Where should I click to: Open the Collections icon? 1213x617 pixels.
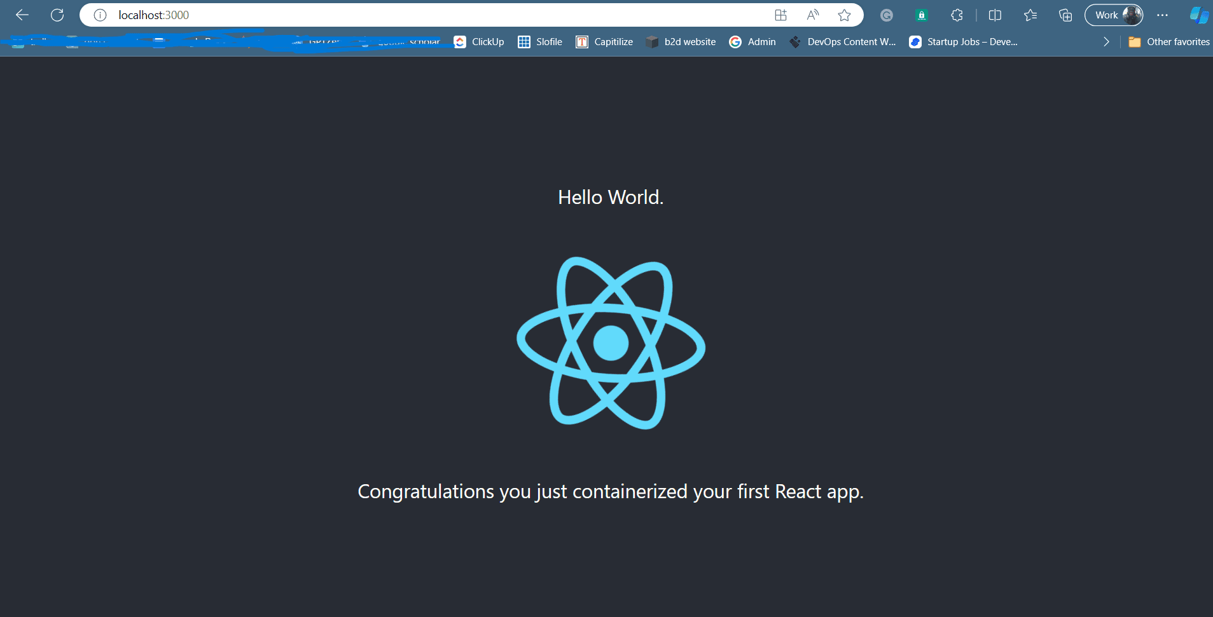coord(1065,15)
